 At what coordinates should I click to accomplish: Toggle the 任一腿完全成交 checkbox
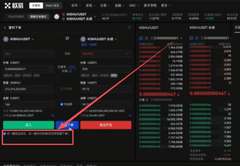tap(4, 134)
